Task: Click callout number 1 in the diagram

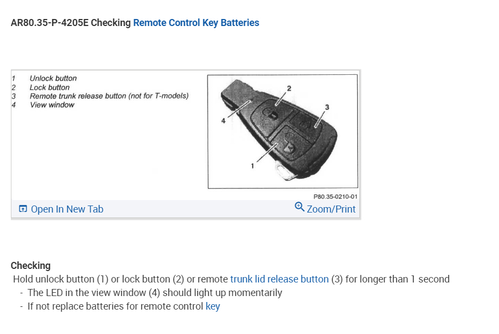Action: (252, 166)
